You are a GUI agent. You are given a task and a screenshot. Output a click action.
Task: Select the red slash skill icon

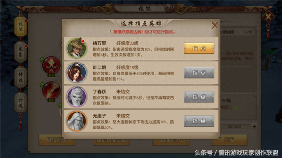[x=51, y=90]
